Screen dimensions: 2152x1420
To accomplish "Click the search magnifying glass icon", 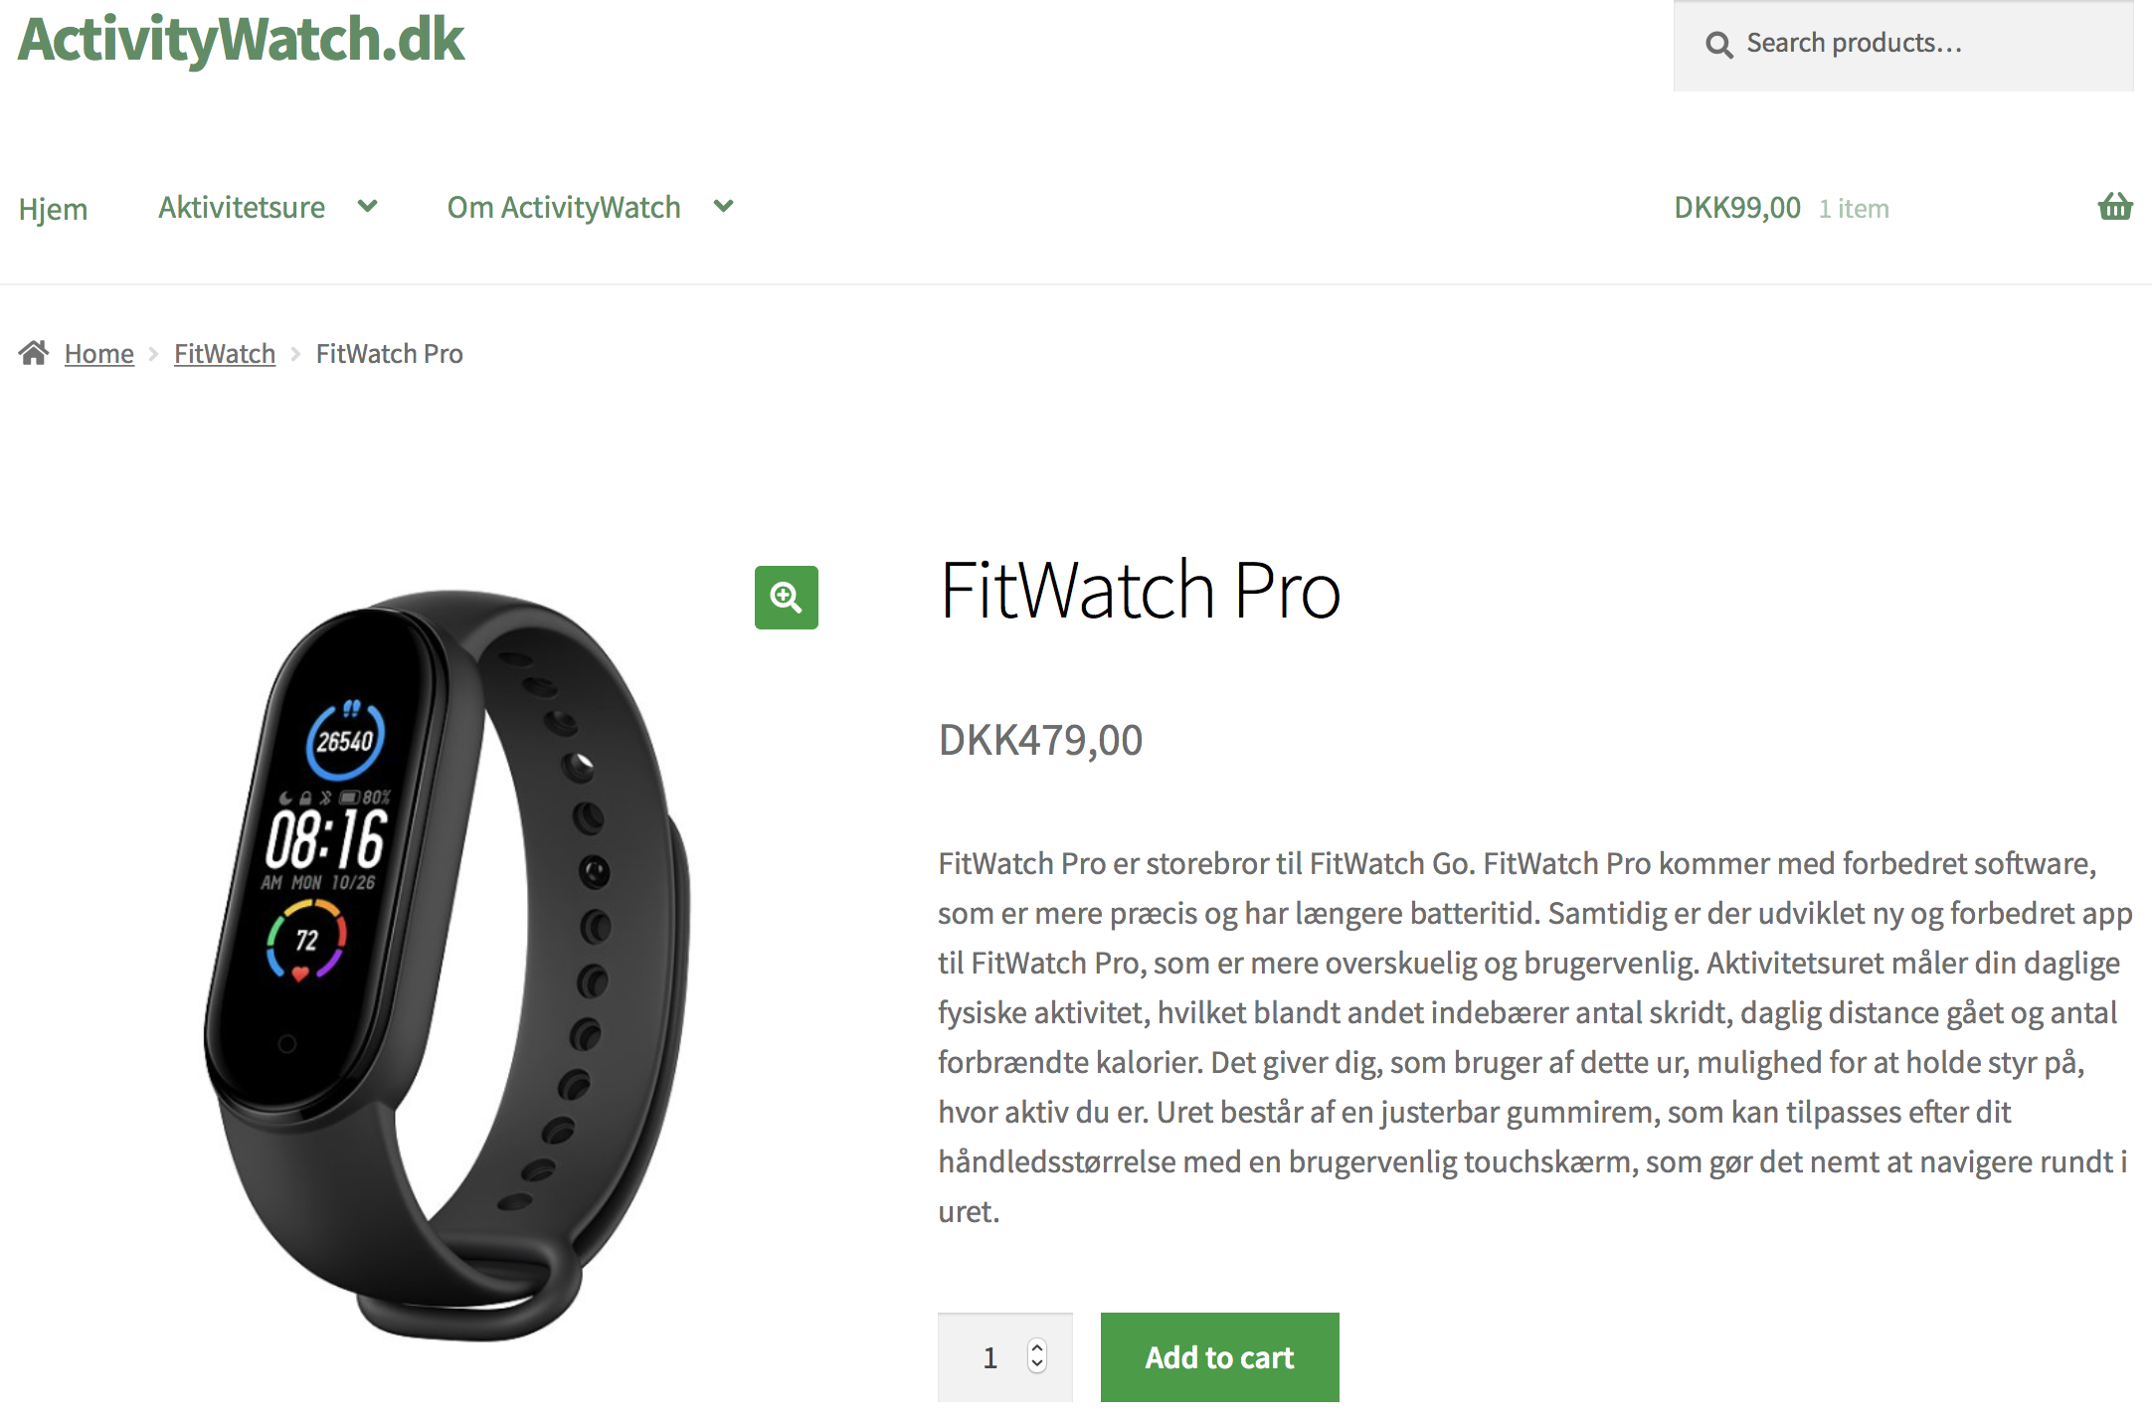I will 1719,45.
